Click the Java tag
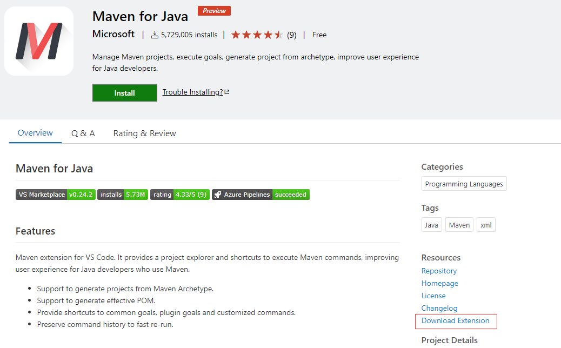The image size is (561, 348). (x=431, y=225)
